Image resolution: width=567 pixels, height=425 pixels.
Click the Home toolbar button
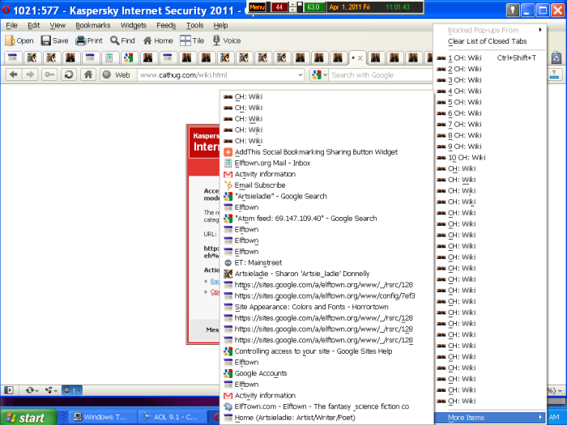(158, 40)
